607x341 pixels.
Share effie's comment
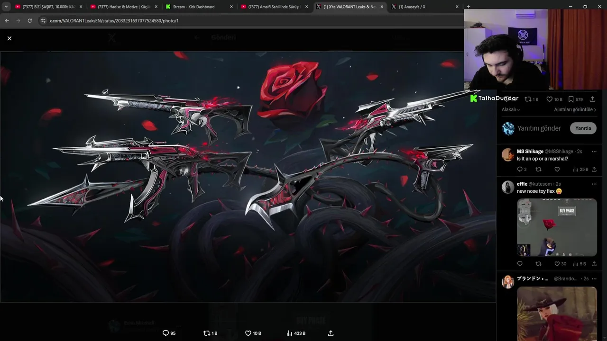coord(594,264)
